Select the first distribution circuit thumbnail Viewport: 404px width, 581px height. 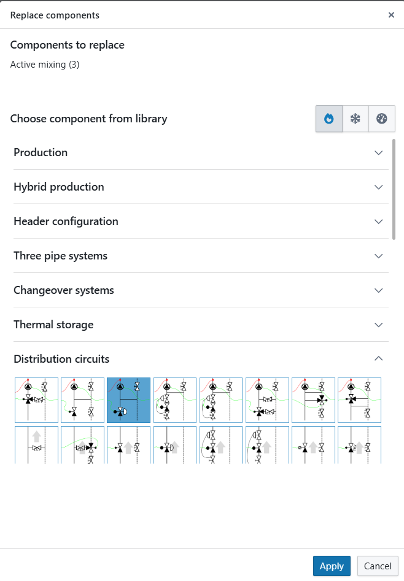pyautogui.click(x=37, y=400)
